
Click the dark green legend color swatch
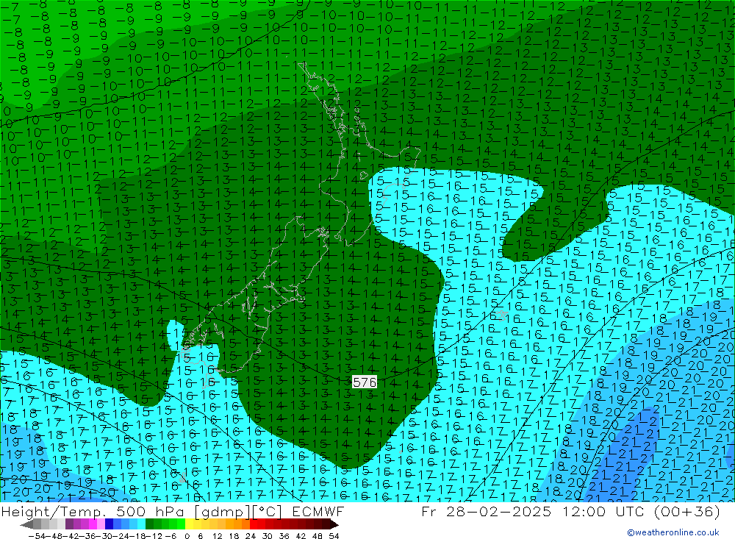tap(149, 524)
